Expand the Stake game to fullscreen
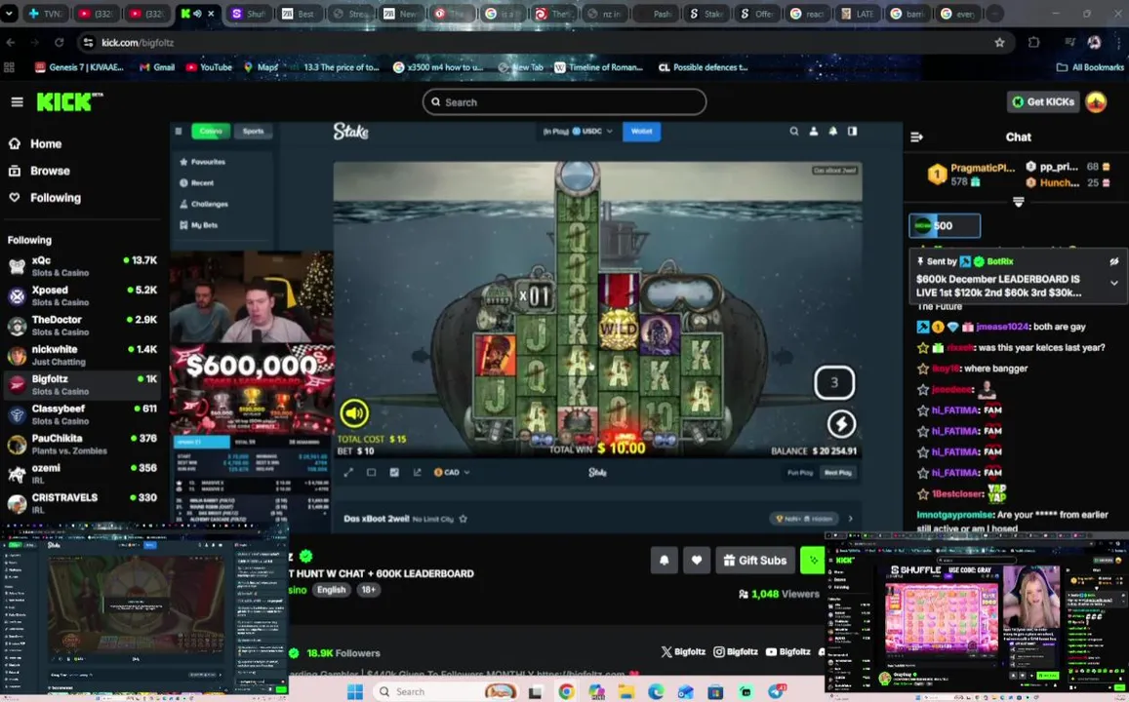The height and width of the screenshot is (702, 1129). [x=348, y=473]
